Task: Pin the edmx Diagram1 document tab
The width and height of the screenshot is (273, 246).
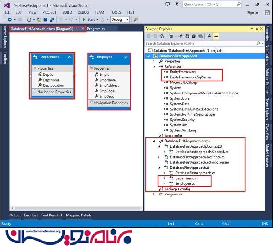Action: (x=77, y=29)
